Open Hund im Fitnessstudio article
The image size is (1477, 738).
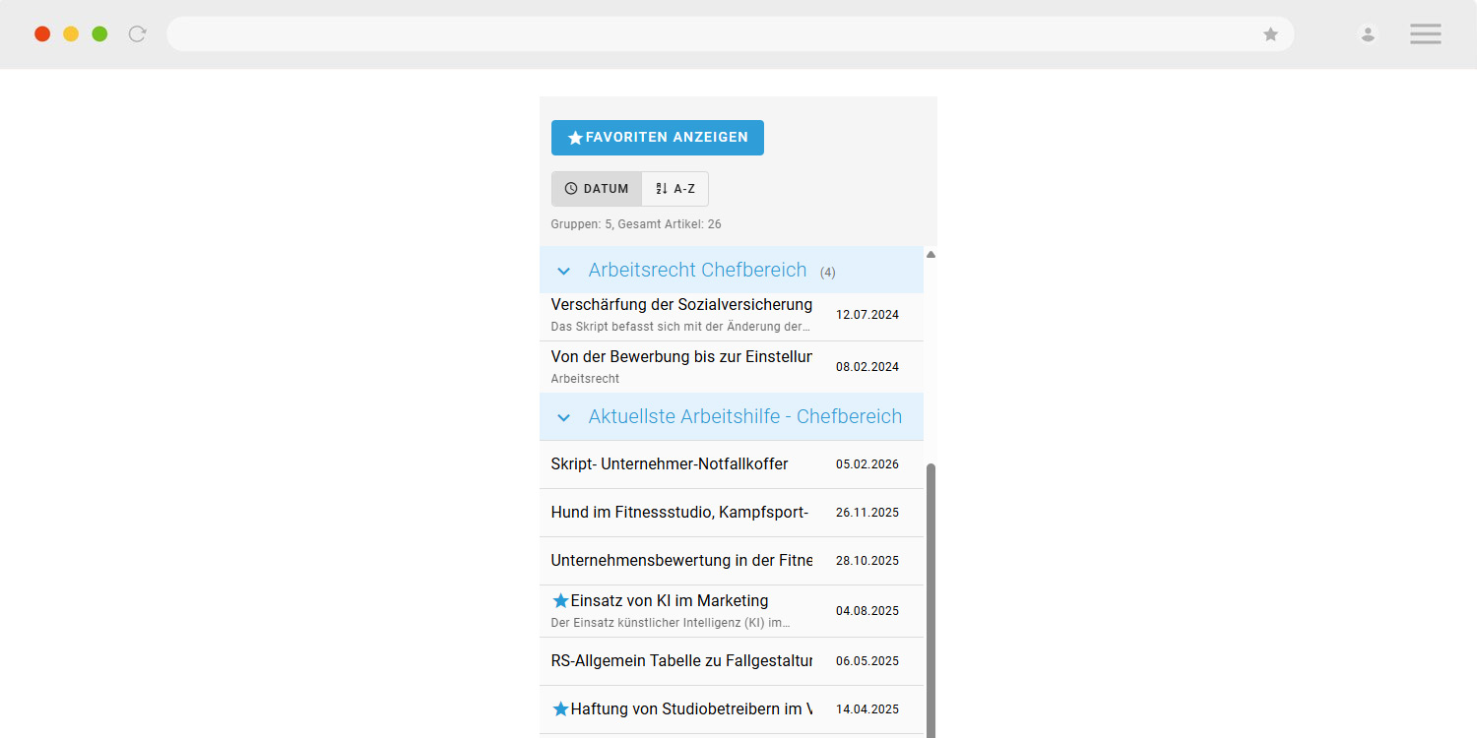(x=732, y=513)
